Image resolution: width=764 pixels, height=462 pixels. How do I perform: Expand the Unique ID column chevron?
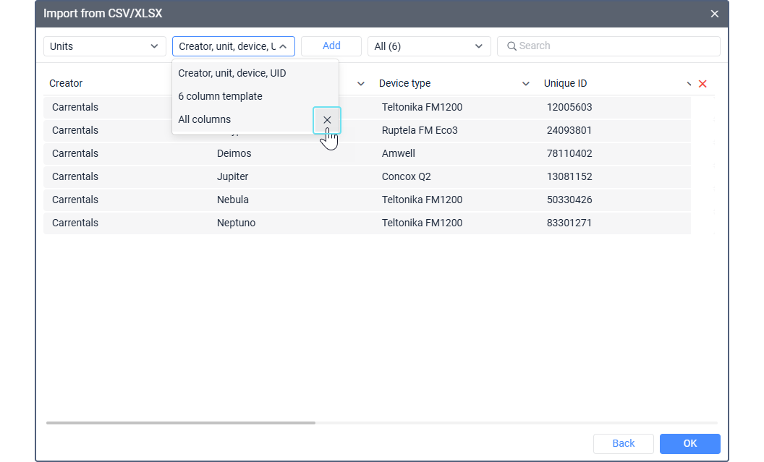coord(689,84)
